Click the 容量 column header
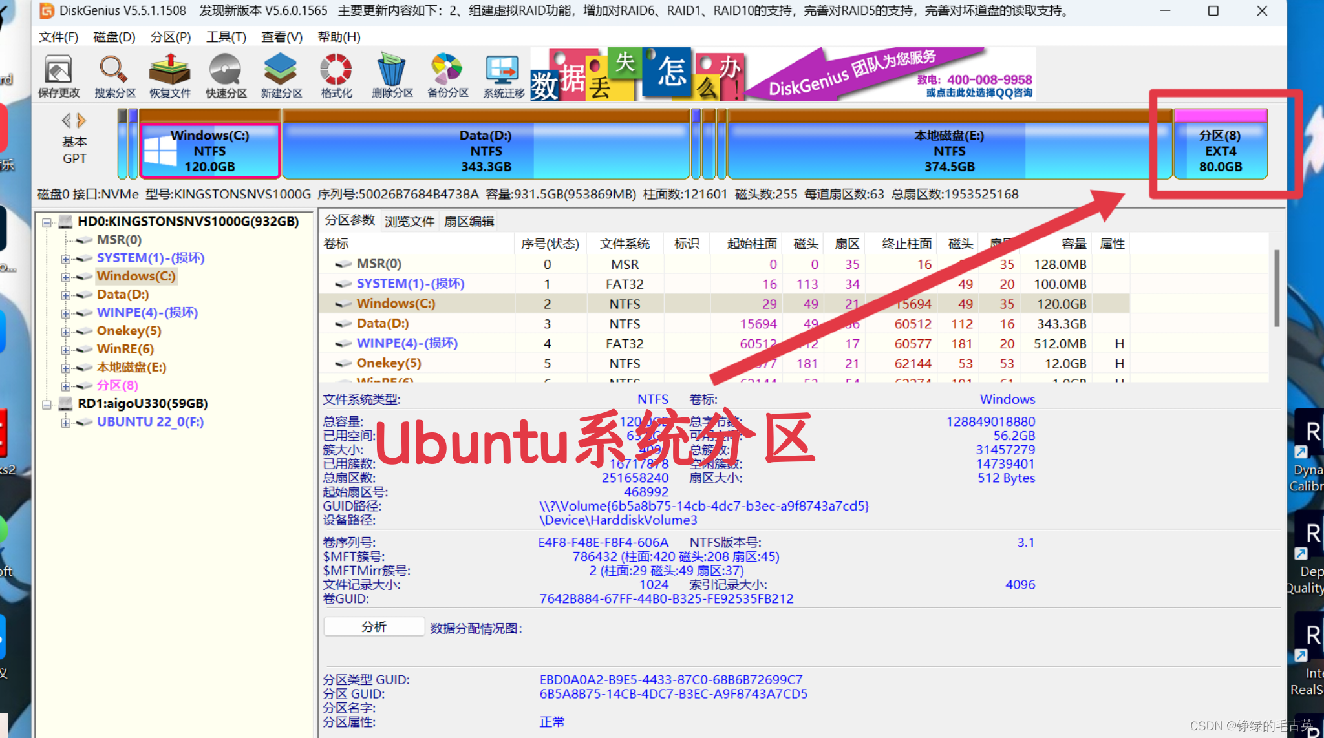1324x738 pixels. (1056, 244)
